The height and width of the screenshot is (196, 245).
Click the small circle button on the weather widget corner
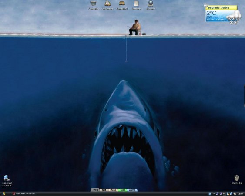[x=206, y=6]
